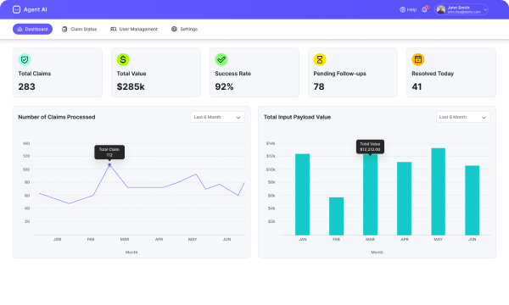Image resolution: width=509 pixels, height=305 pixels.
Task: Click the MAY bar in payload chart
Action: click(439, 191)
